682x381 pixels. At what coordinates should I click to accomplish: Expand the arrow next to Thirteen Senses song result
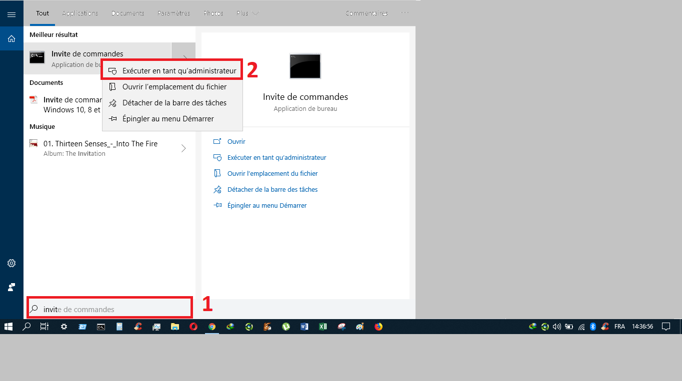pyautogui.click(x=183, y=148)
